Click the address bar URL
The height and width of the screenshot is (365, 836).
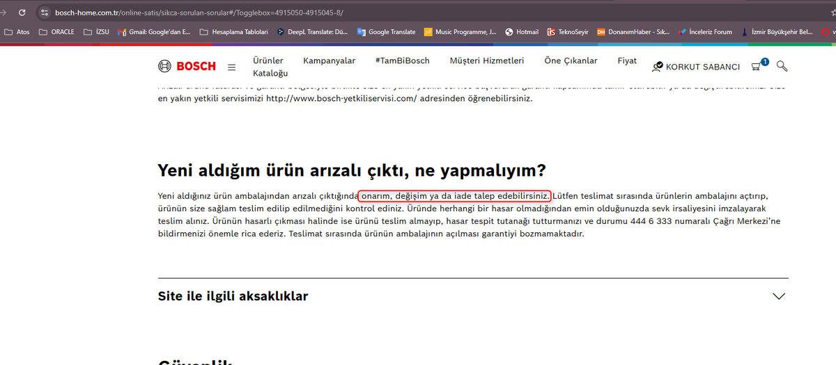[x=199, y=13]
